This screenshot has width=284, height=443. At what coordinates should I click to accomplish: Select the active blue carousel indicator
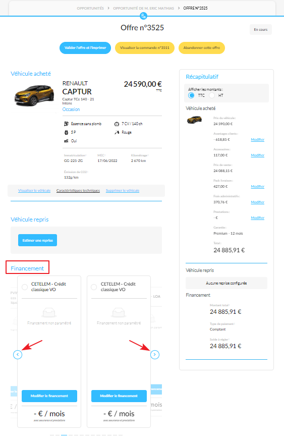pyautogui.click(x=64, y=435)
